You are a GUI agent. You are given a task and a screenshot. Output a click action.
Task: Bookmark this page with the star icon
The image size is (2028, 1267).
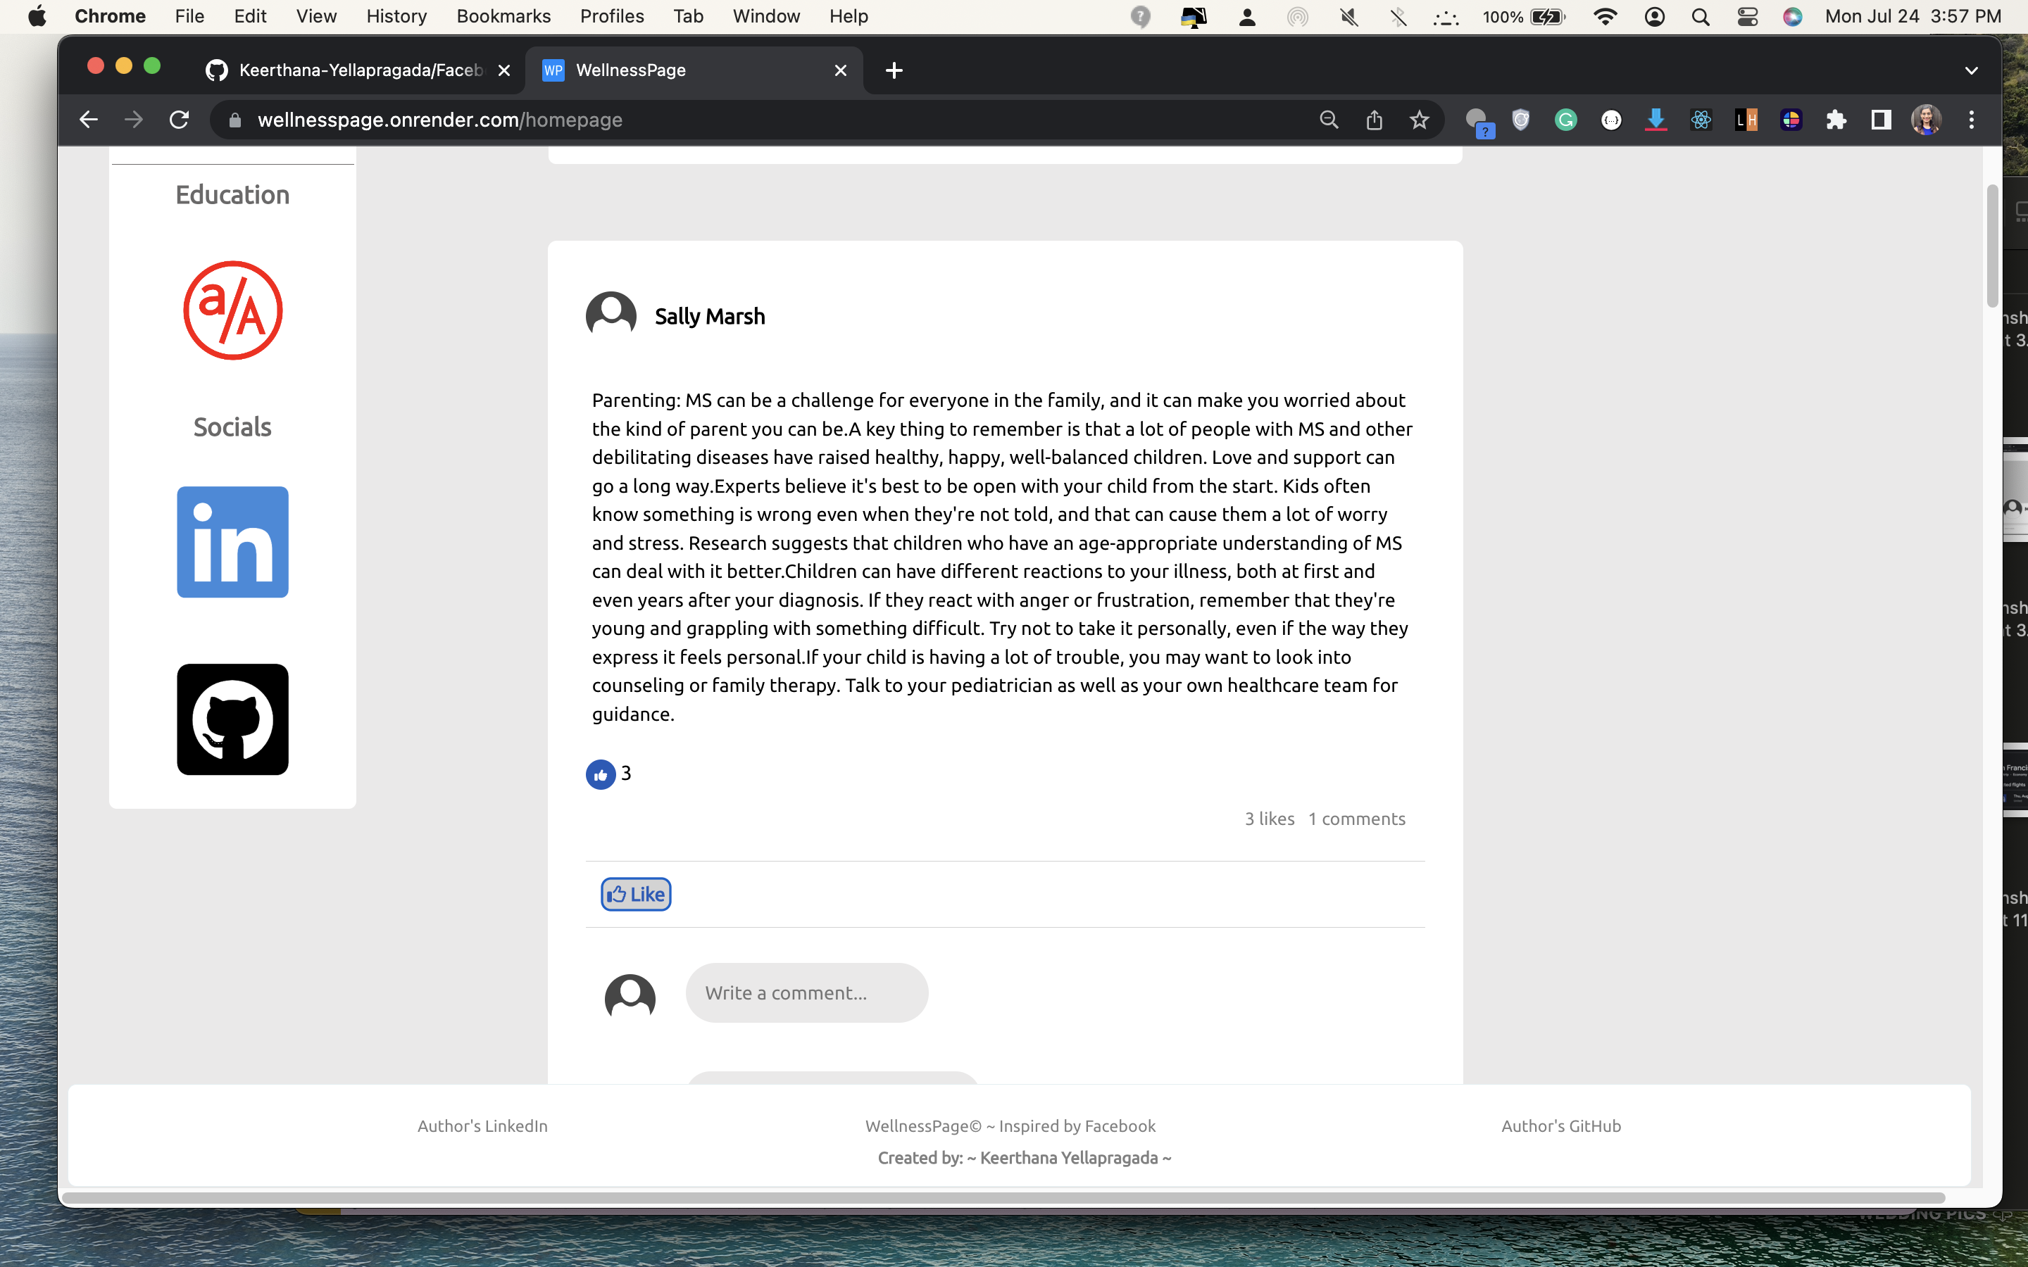click(x=1419, y=120)
